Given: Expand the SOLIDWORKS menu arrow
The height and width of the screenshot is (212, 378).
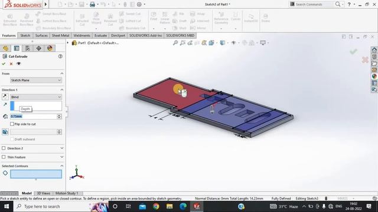Looking at the screenshot, I should 45,4.
